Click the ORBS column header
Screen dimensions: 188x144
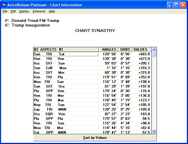point(125,50)
